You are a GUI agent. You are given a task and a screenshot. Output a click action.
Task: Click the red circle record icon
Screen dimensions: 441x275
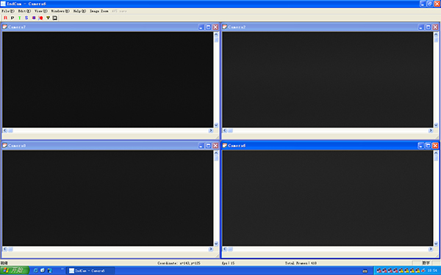tap(40, 18)
